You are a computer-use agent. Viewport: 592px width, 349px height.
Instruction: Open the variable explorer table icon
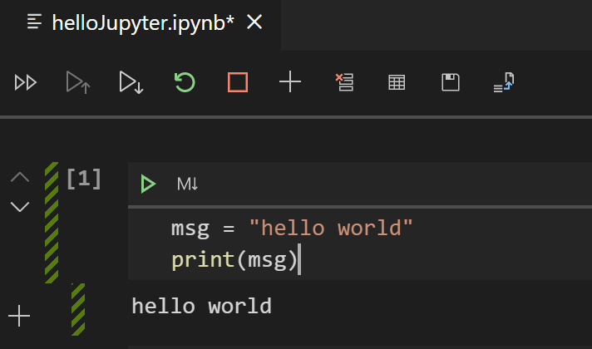pyautogui.click(x=397, y=82)
